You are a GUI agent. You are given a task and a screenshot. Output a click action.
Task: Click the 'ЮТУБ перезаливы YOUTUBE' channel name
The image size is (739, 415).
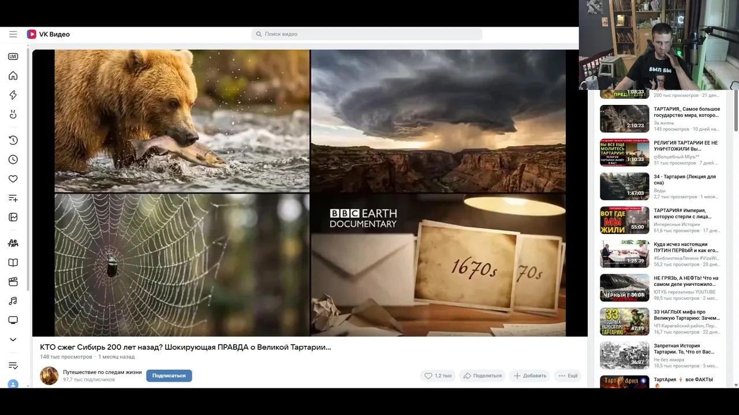(x=684, y=292)
